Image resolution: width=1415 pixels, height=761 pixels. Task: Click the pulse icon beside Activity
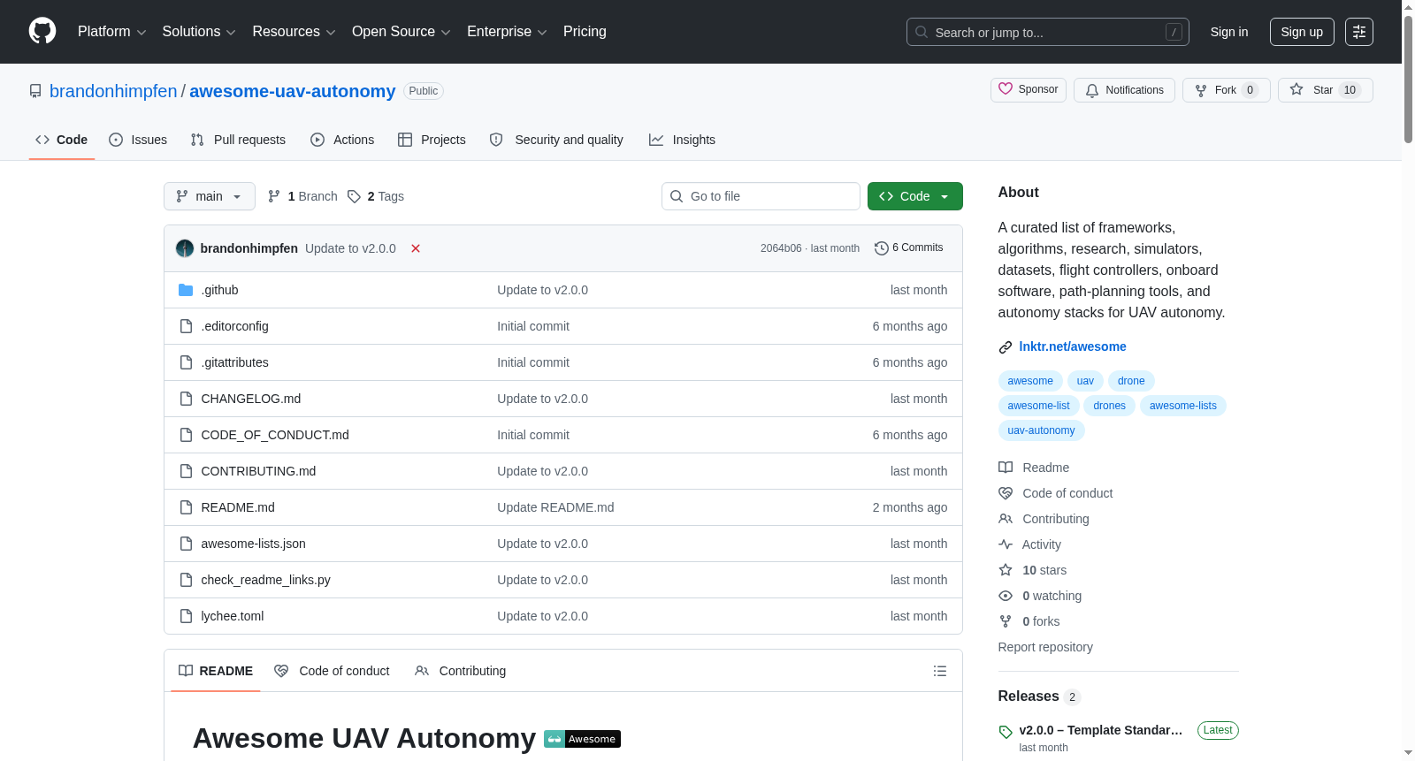point(1006,544)
